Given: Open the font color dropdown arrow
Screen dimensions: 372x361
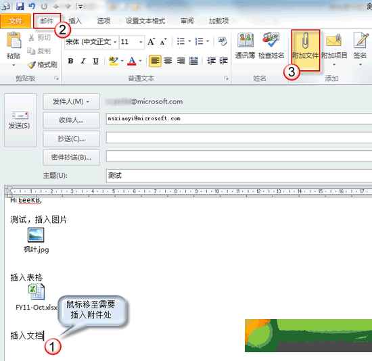Looking at the screenshot, I should point(140,61).
